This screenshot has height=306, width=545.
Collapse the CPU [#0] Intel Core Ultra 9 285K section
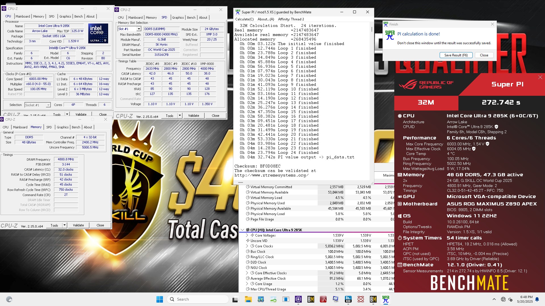pos(242,230)
